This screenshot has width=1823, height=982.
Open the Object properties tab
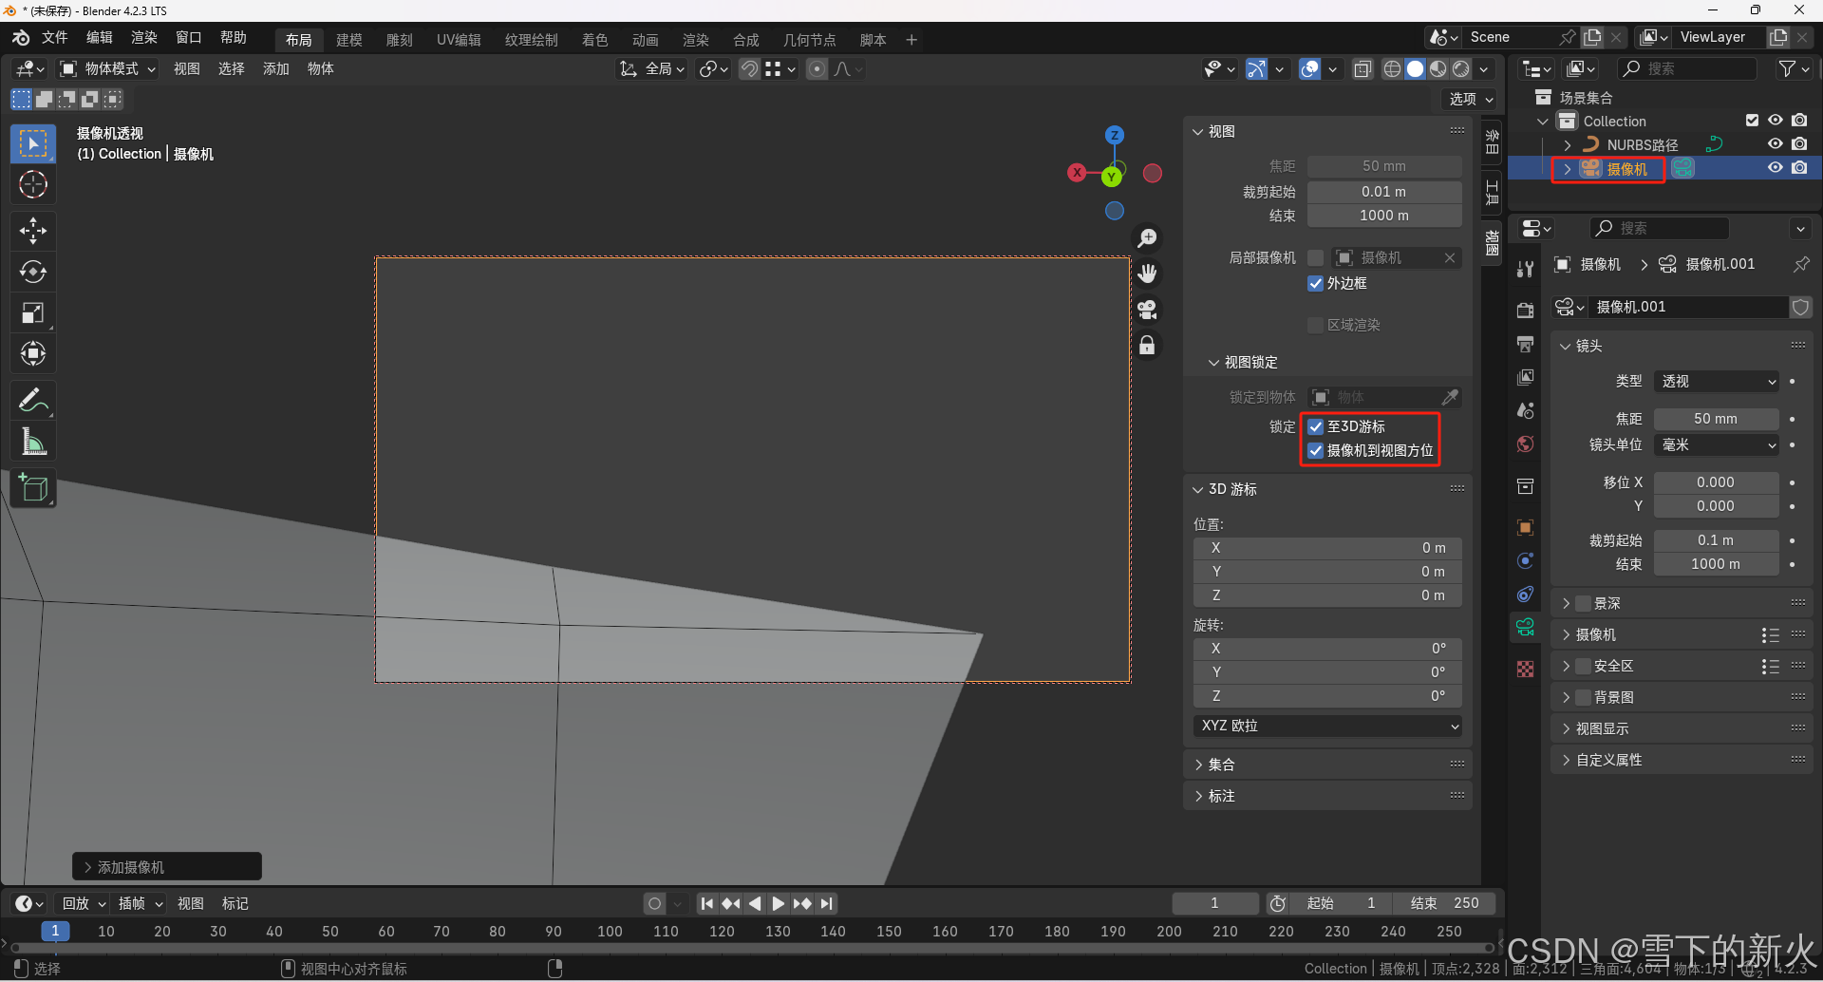1525,527
